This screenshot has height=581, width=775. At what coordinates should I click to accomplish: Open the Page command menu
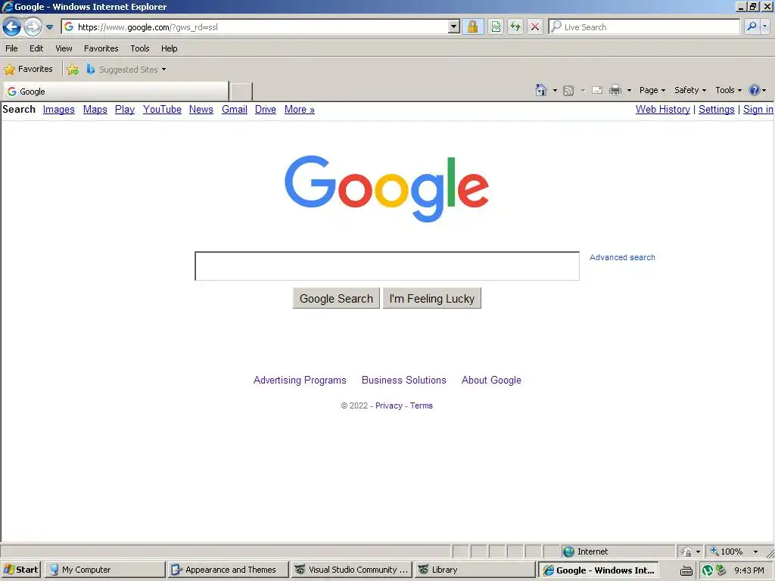652,90
